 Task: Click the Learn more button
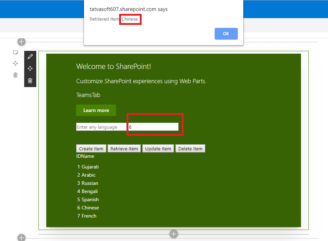(x=96, y=110)
